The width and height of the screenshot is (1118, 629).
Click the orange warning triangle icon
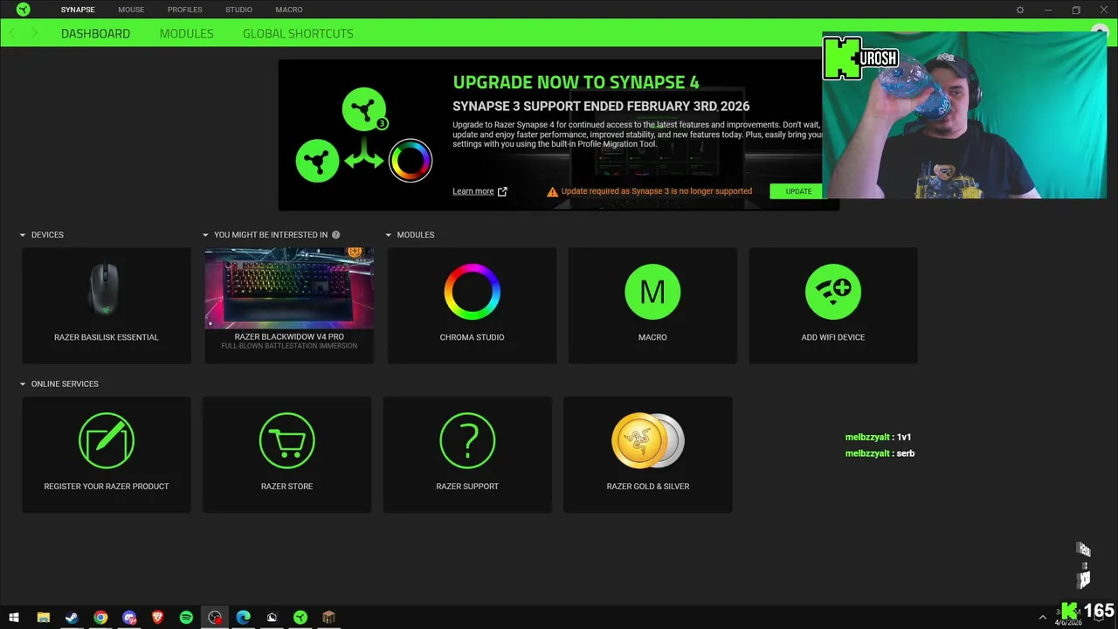[552, 191]
